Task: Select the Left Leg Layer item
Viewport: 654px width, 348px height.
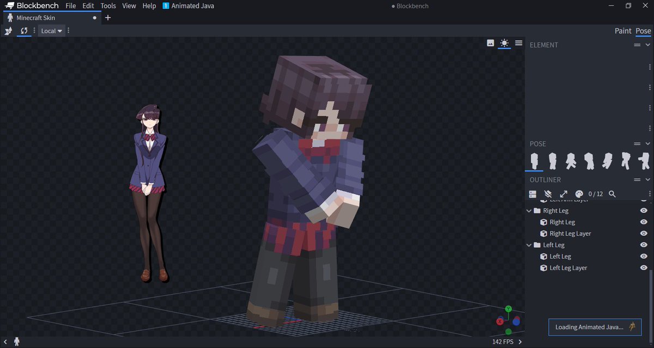Action: [x=568, y=268]
